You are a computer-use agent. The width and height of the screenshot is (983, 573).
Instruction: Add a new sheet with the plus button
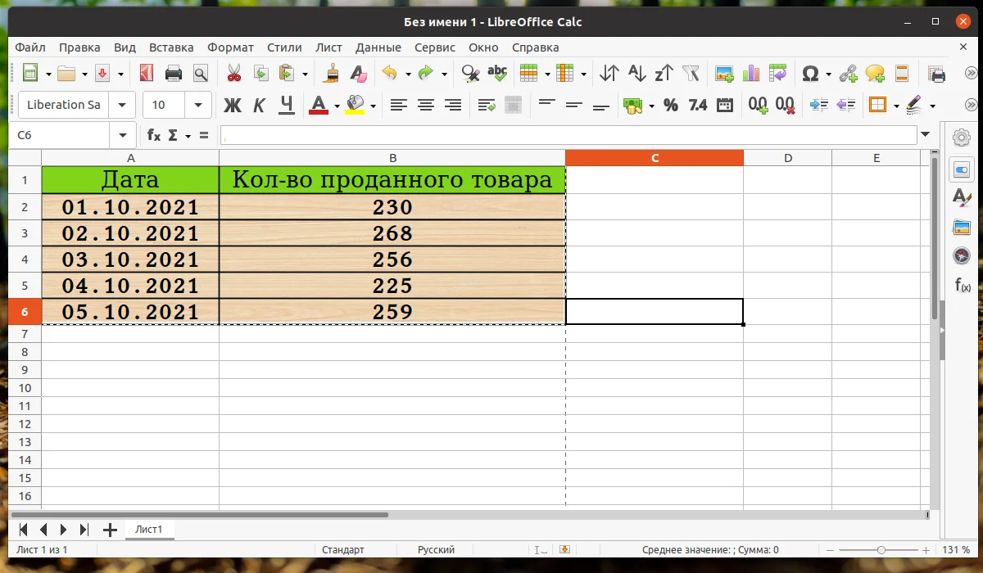coord(109,529)
